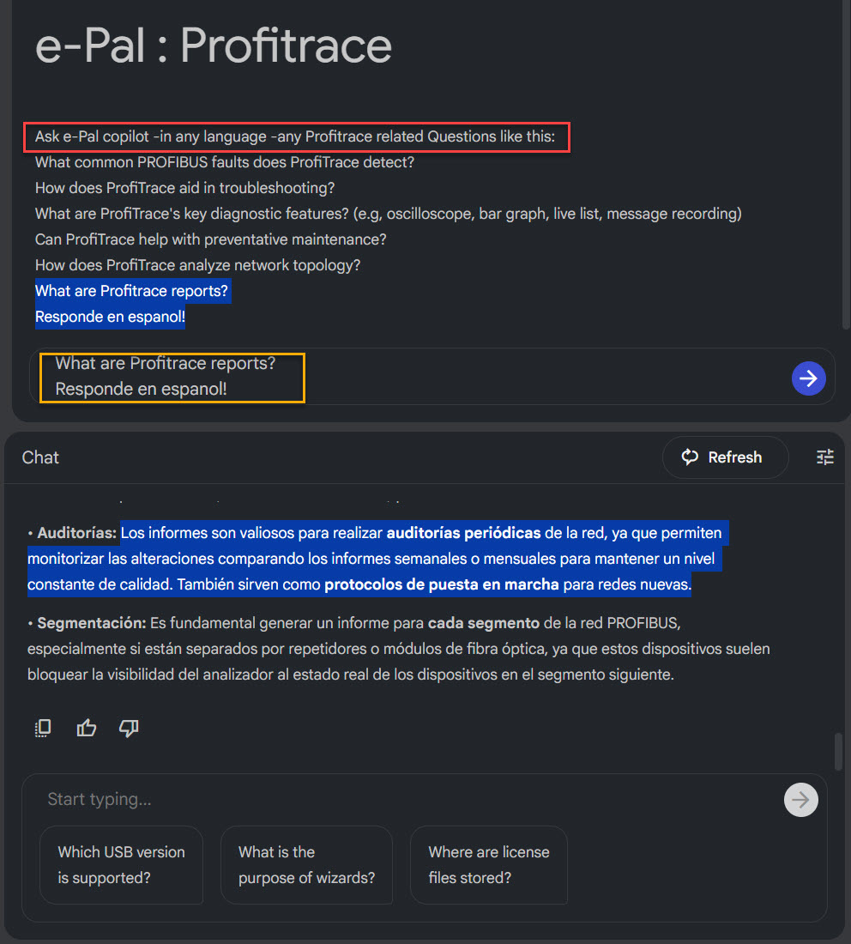Click the chat panel scrollbar thumb

pyautogui.click(x=838, y=750)
